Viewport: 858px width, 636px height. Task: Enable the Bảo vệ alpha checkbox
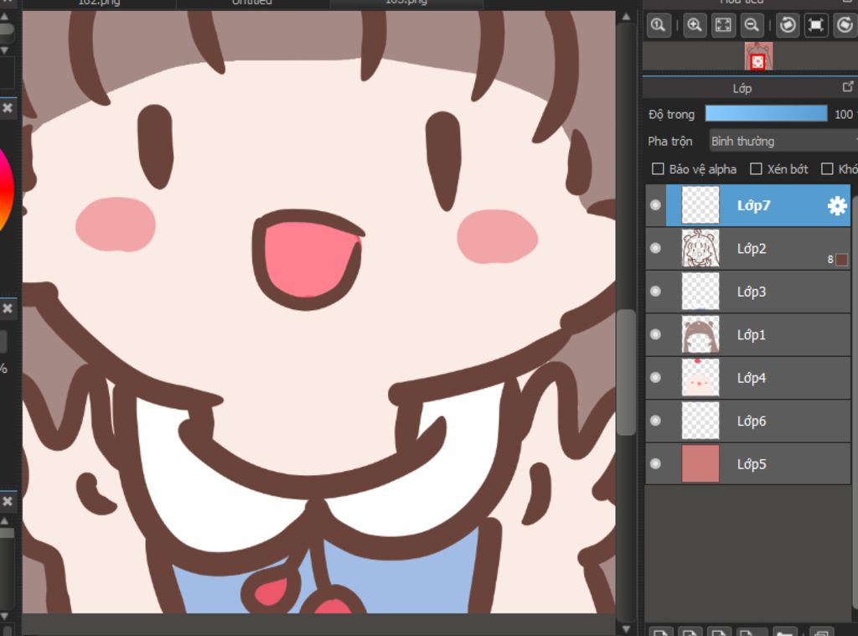click(x=659, y=169)
